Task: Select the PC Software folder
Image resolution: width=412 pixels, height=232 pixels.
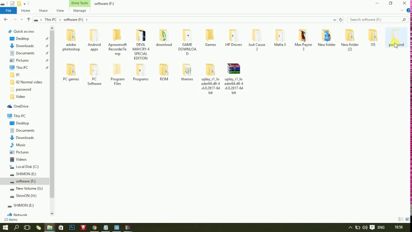Action: [x=94, y=74]
